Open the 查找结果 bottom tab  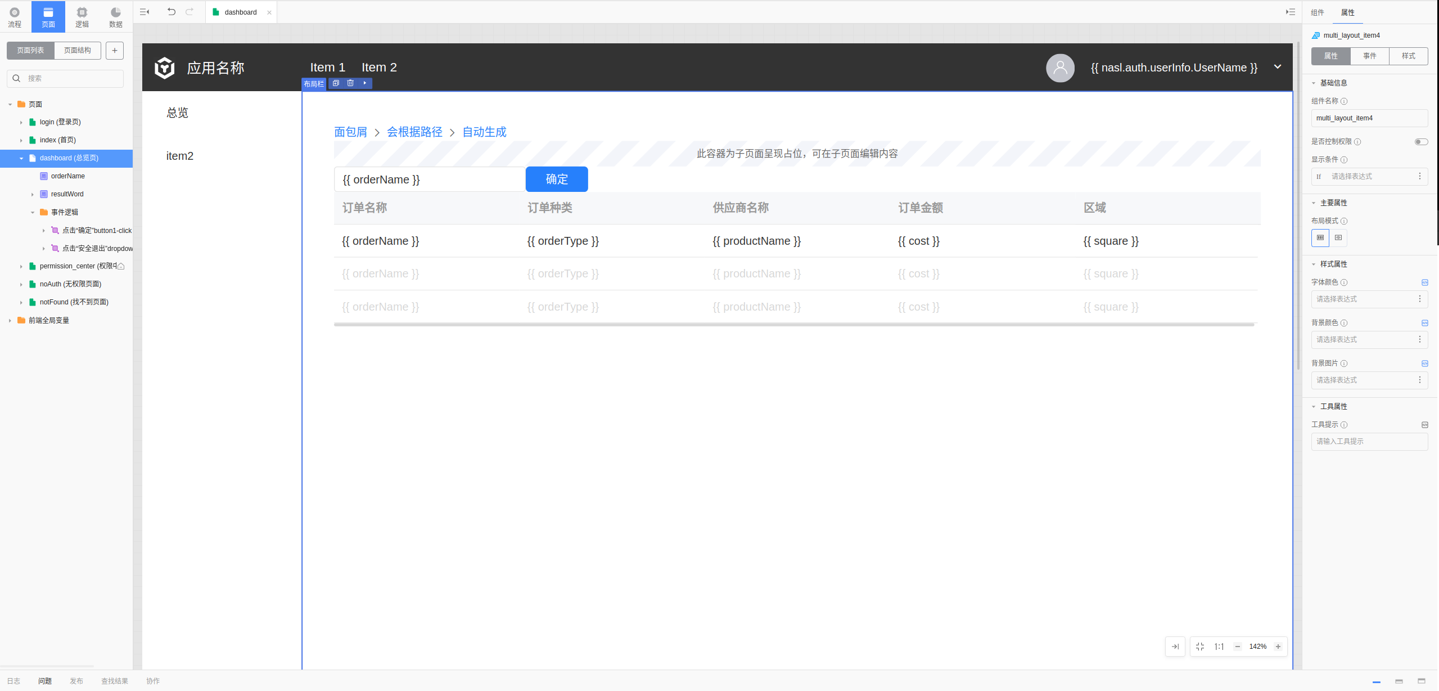click(x=115, y=681)
